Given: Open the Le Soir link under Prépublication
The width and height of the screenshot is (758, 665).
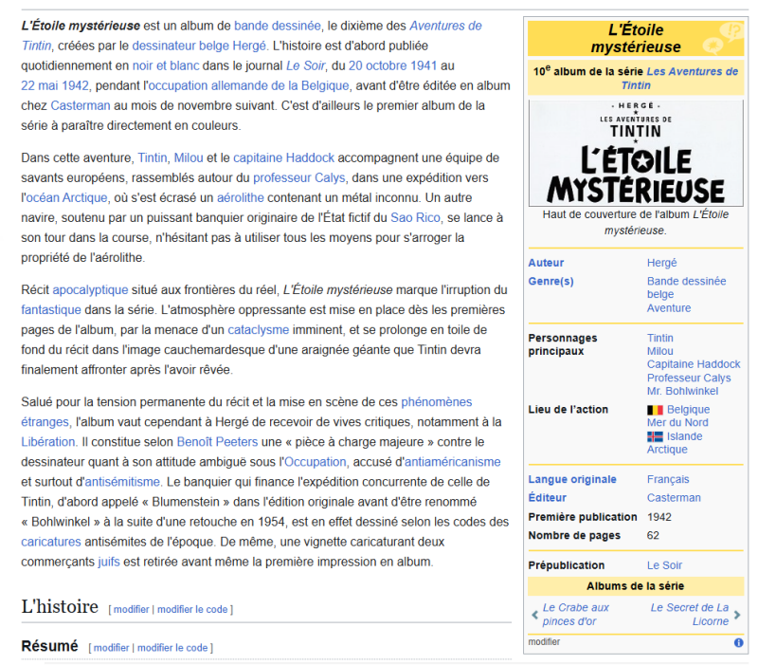Looking at the screenshot, I should [664, 564].
